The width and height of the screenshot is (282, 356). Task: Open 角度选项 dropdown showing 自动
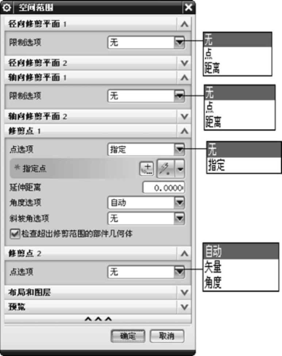(146, 202)
